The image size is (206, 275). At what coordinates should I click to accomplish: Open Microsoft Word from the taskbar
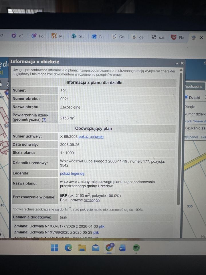(x=122, y=248)
